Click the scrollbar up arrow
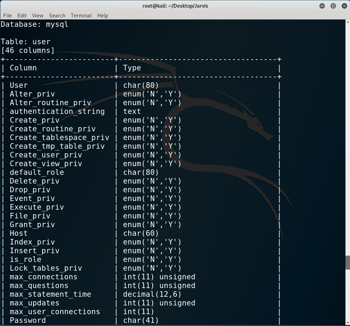350x326 pixels. coord(348,22)
